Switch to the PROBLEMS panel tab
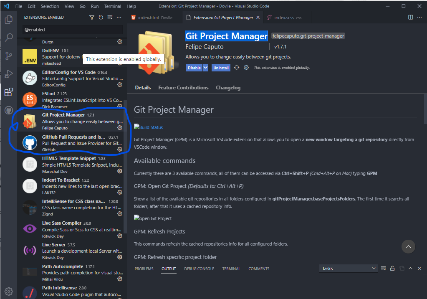 (144, 269)
